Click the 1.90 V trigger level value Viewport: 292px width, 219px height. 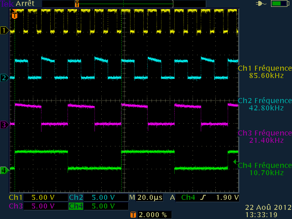[226, 198]
